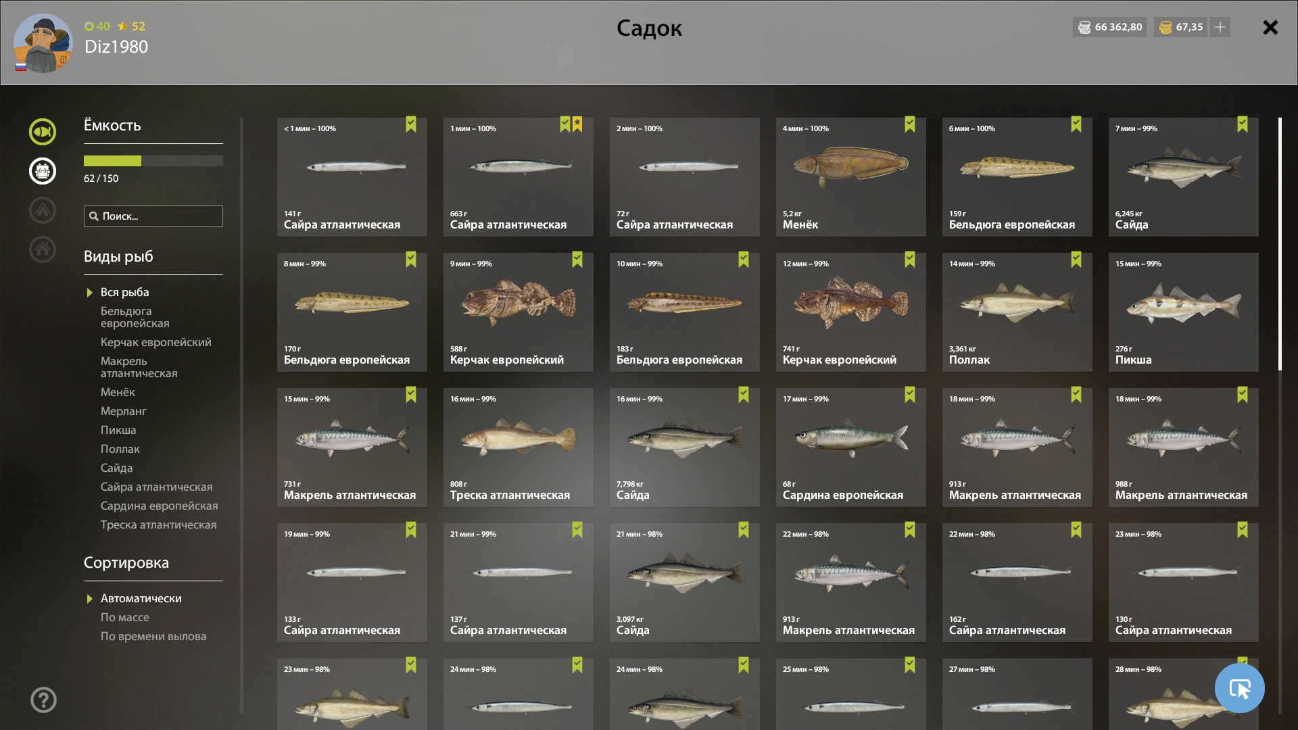Focus the Поиск search field
The image size is (1298, 730).
(x=153, y=216)
